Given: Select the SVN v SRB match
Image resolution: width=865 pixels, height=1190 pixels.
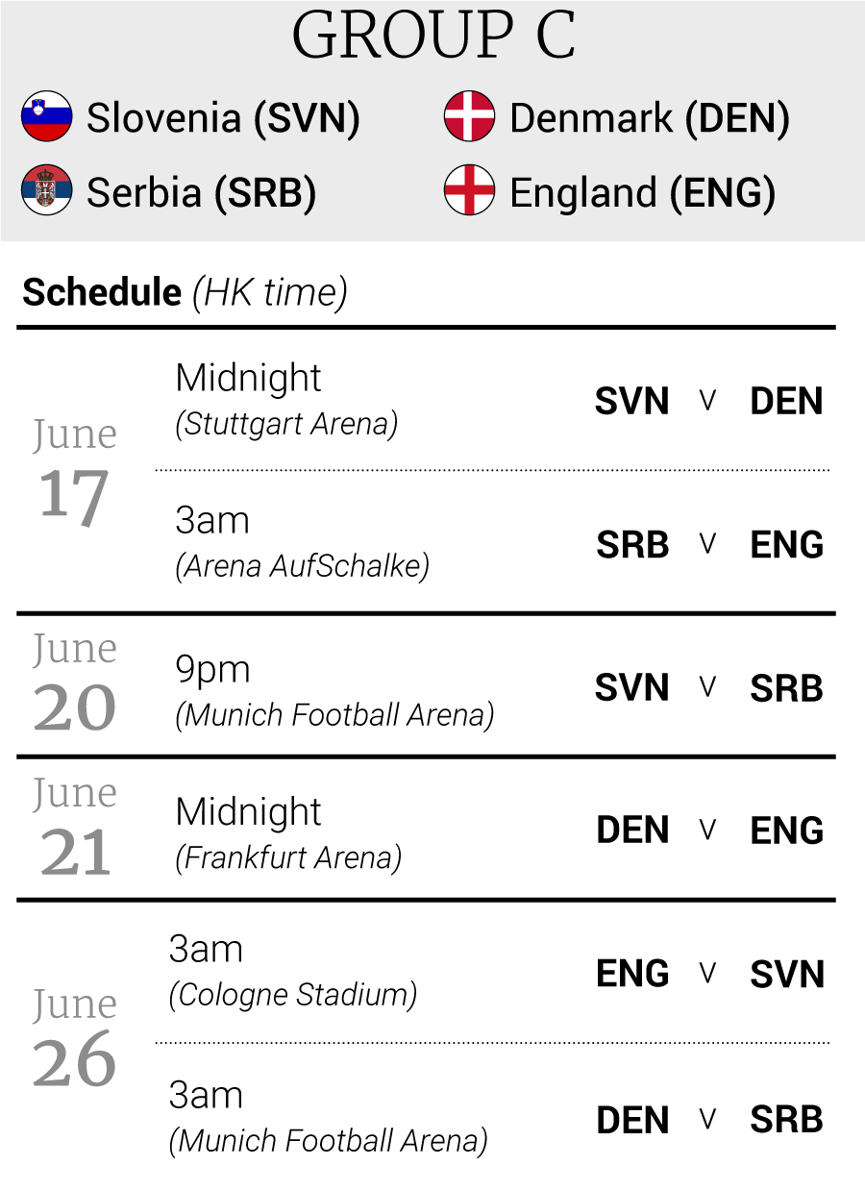Looking at the screenshot, I should pos(709,688).
